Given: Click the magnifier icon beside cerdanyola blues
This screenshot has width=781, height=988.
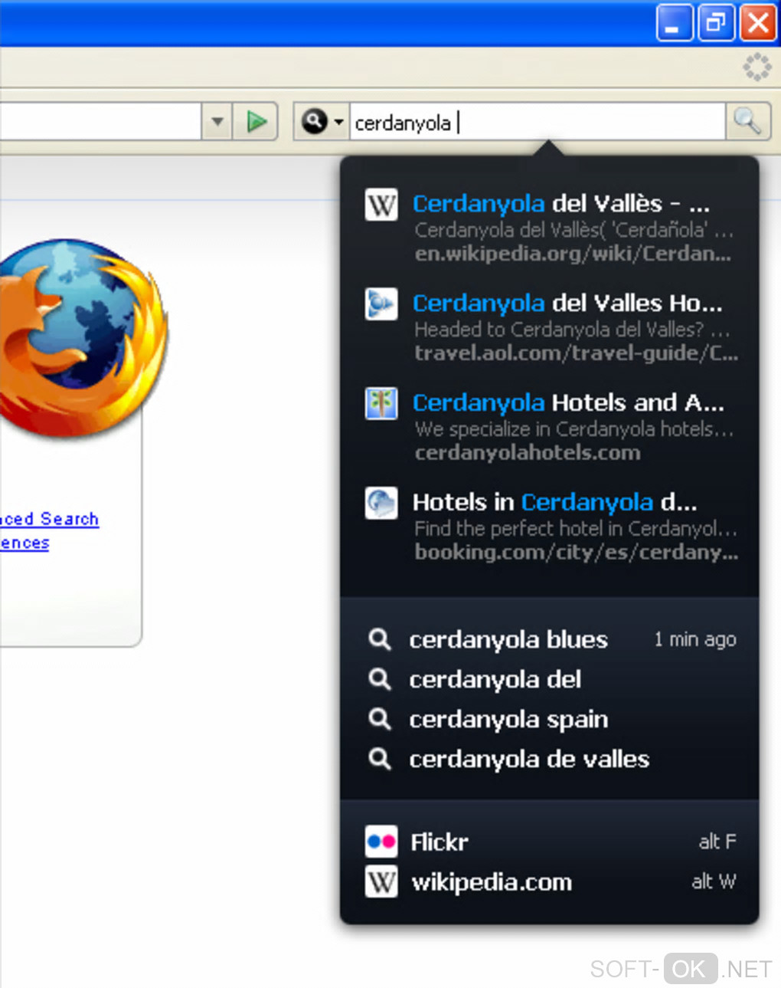Looking at the screenshot, I should coord(380,639).
